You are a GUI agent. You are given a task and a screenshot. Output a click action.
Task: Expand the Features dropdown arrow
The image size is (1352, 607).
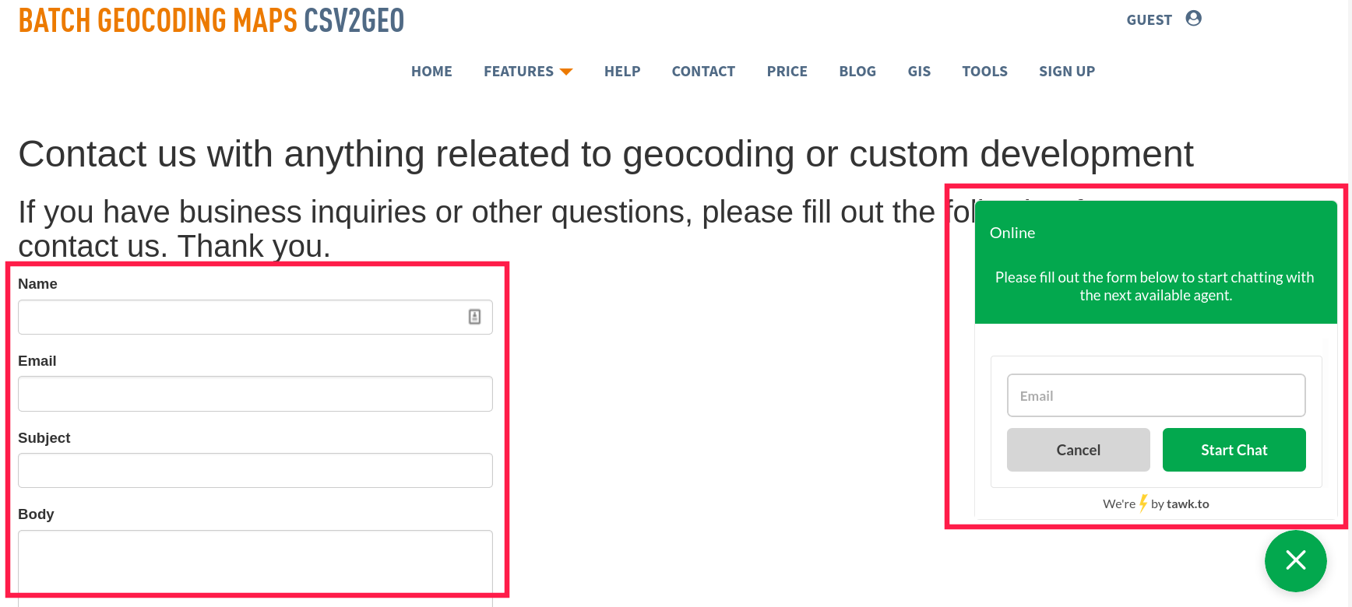(x=566, y=72)
